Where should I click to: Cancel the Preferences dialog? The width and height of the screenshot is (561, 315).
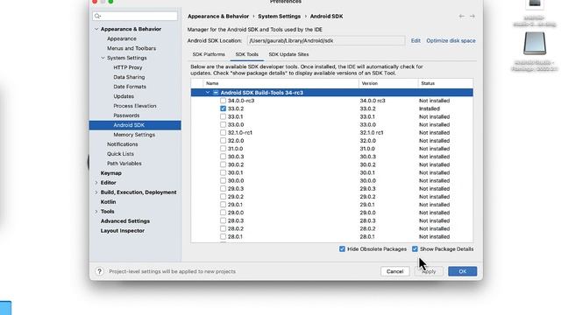[x=395, y=271]
